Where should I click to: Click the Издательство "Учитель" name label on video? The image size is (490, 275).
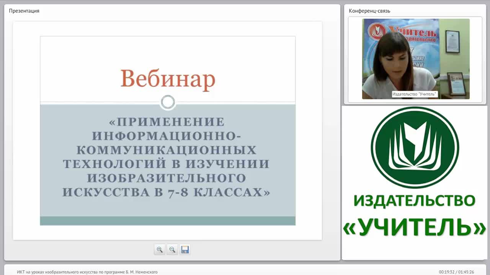[x=415, y=94]
